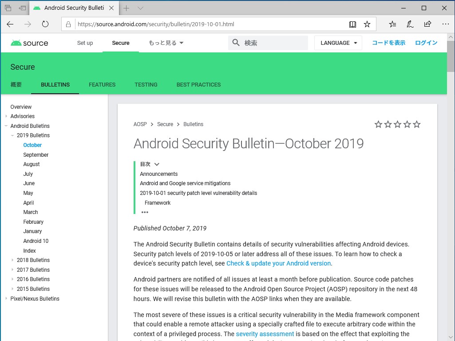The image size is (455, 341).
Task: Open the favorites hub
Action: coord(392,24)
